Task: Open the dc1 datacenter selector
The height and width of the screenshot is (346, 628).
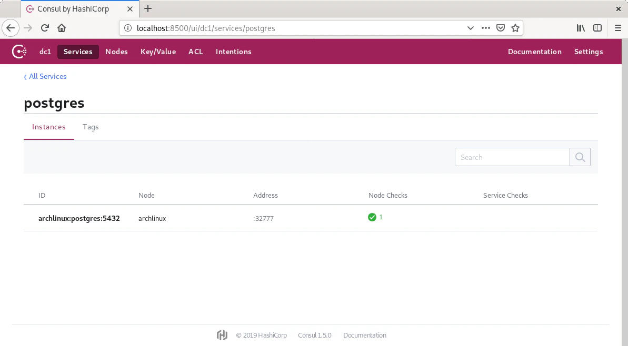Action: pos(45,52)
